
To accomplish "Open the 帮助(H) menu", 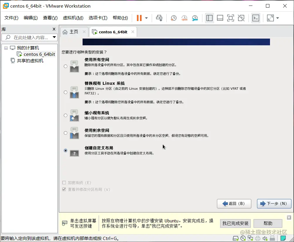I will 120,18.
